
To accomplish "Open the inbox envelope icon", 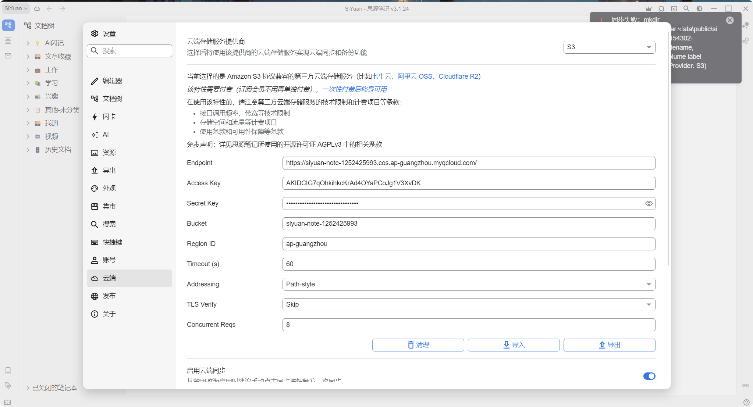I will [8, 56].
